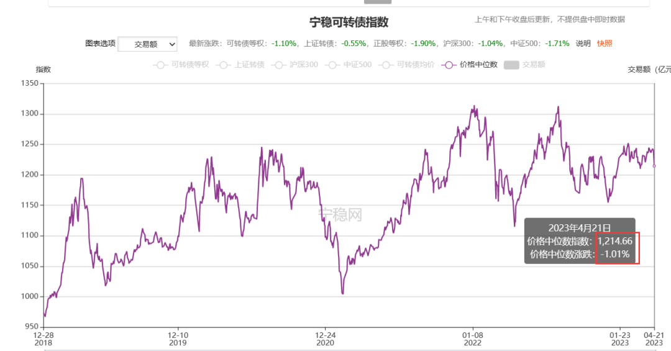Viewport: 671px width, 351px height.
Task: Click the last data point marker on the line
Action: [x=654, y=166]
